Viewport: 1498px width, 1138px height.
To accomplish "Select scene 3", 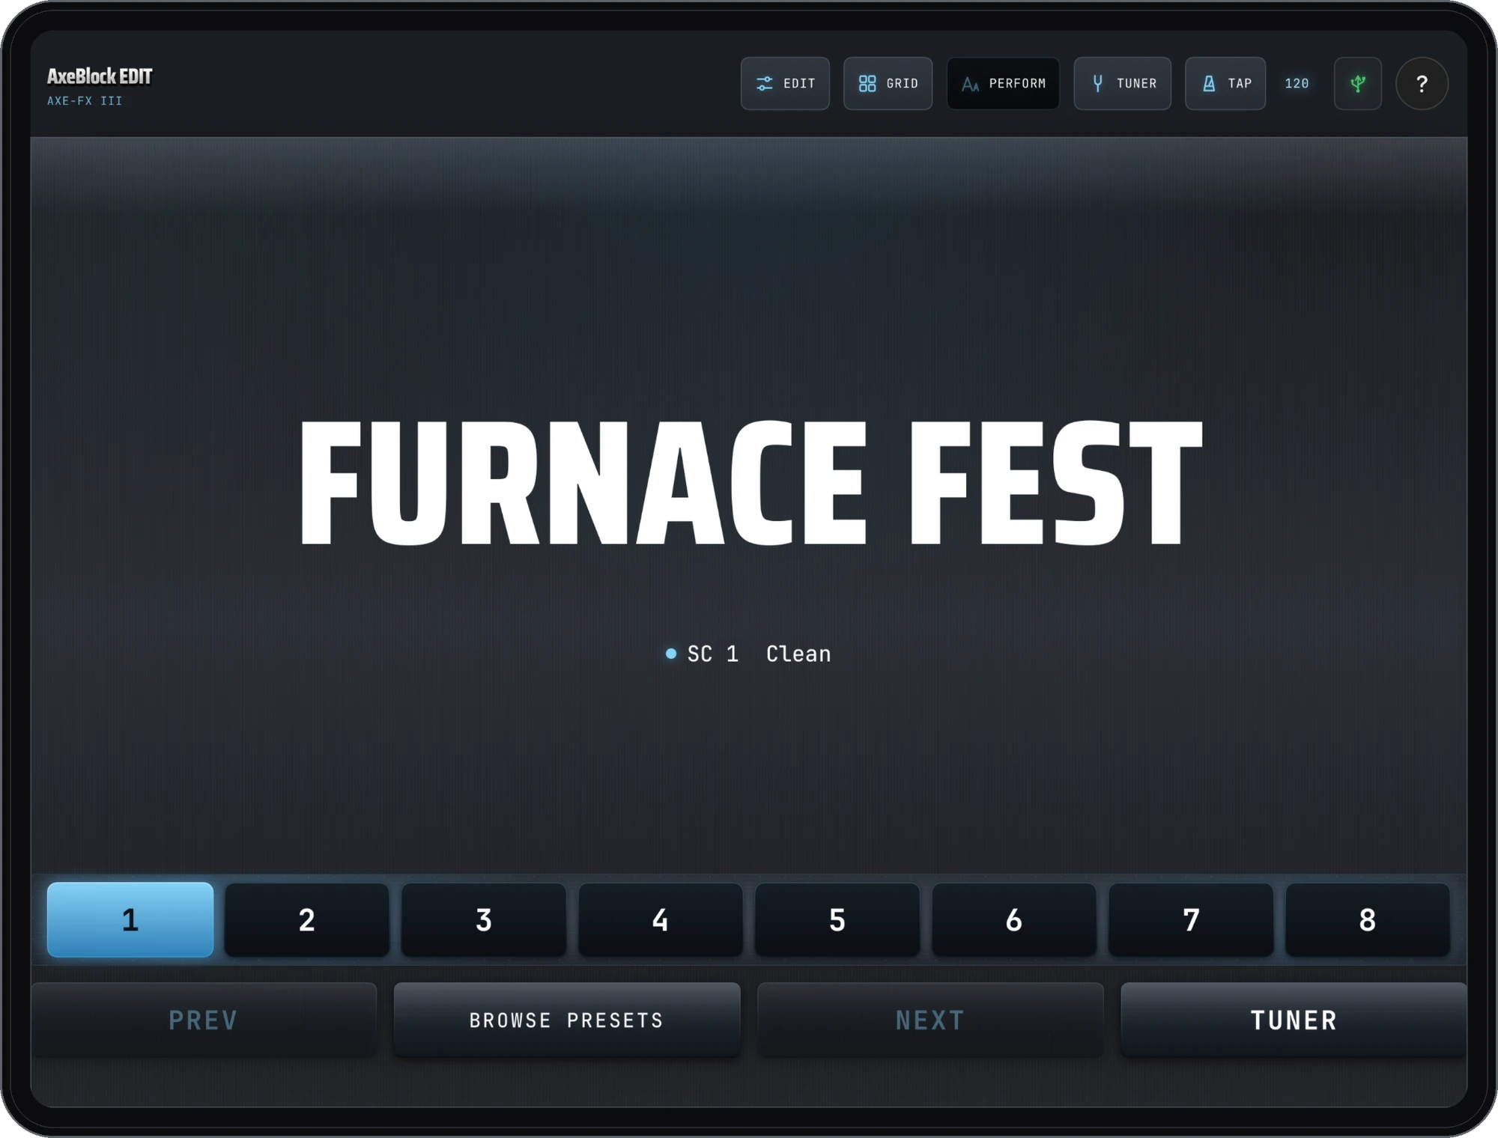I will [484, 919].
